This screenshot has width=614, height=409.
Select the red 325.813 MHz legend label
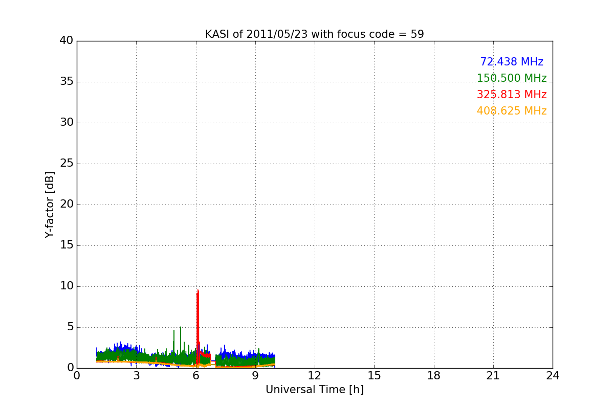pyautogui.click(x=512, y=95)
